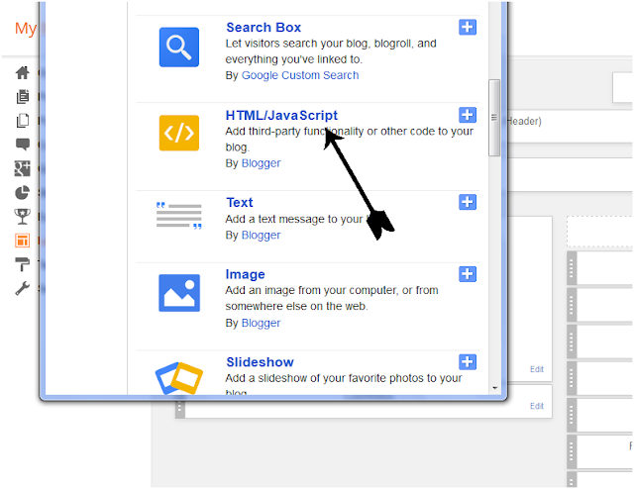Follow the Google Custom Search author link
The width and height of the screenshot is (634, 489).
pos(300,75)
